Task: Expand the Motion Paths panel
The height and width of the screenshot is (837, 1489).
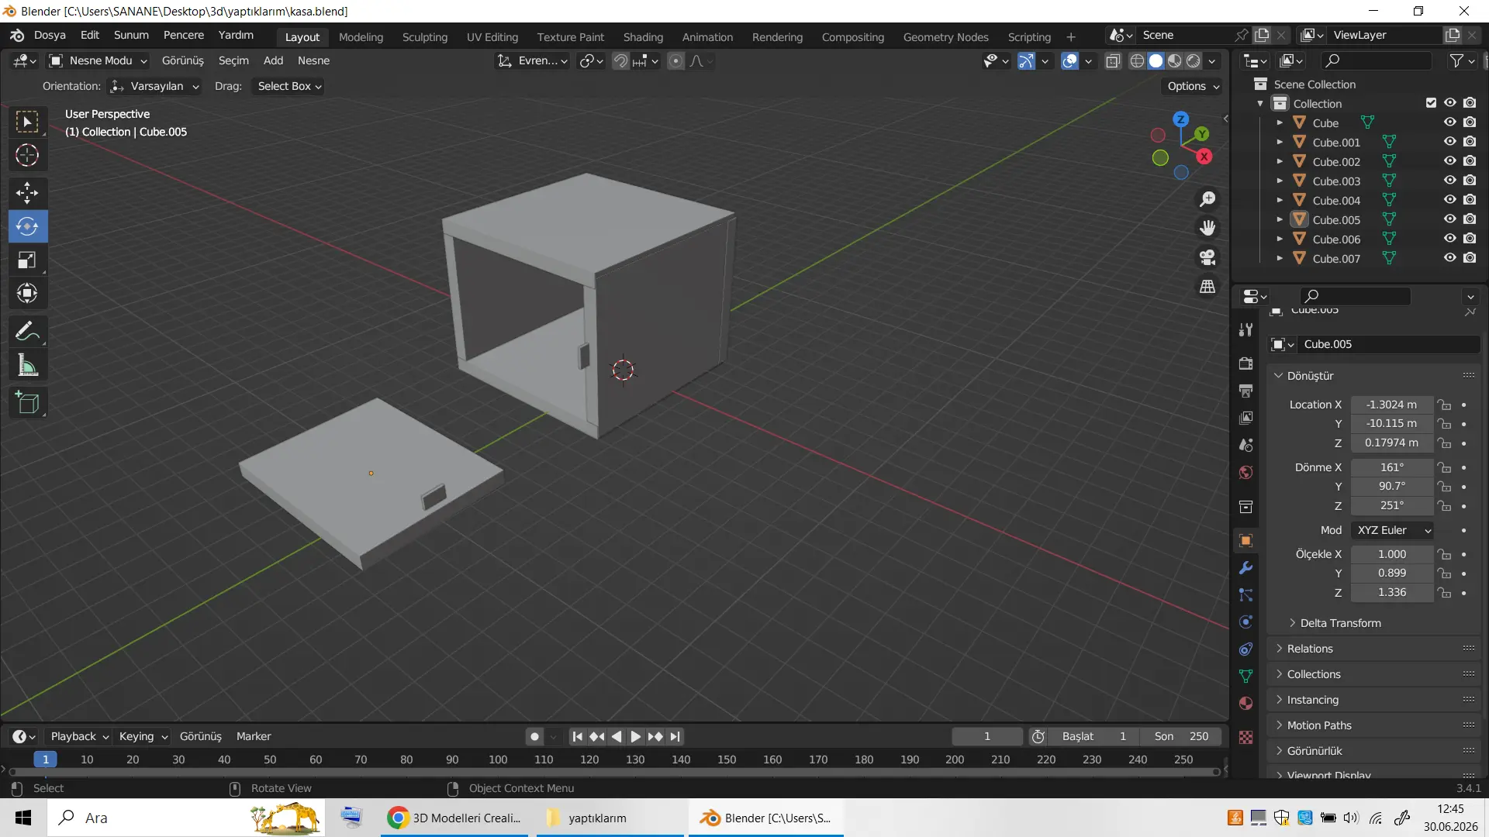Action: point(1318,725)
